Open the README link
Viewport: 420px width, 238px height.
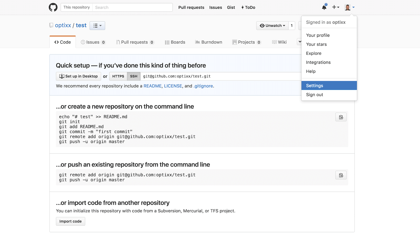pyautogui.click(x=152, y=86)
